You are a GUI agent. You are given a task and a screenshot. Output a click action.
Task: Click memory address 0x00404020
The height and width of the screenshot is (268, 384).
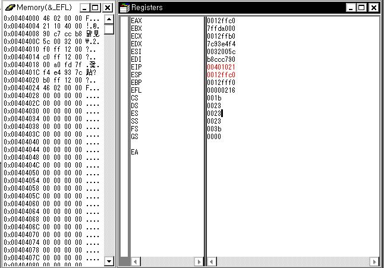tap(21, 80)
